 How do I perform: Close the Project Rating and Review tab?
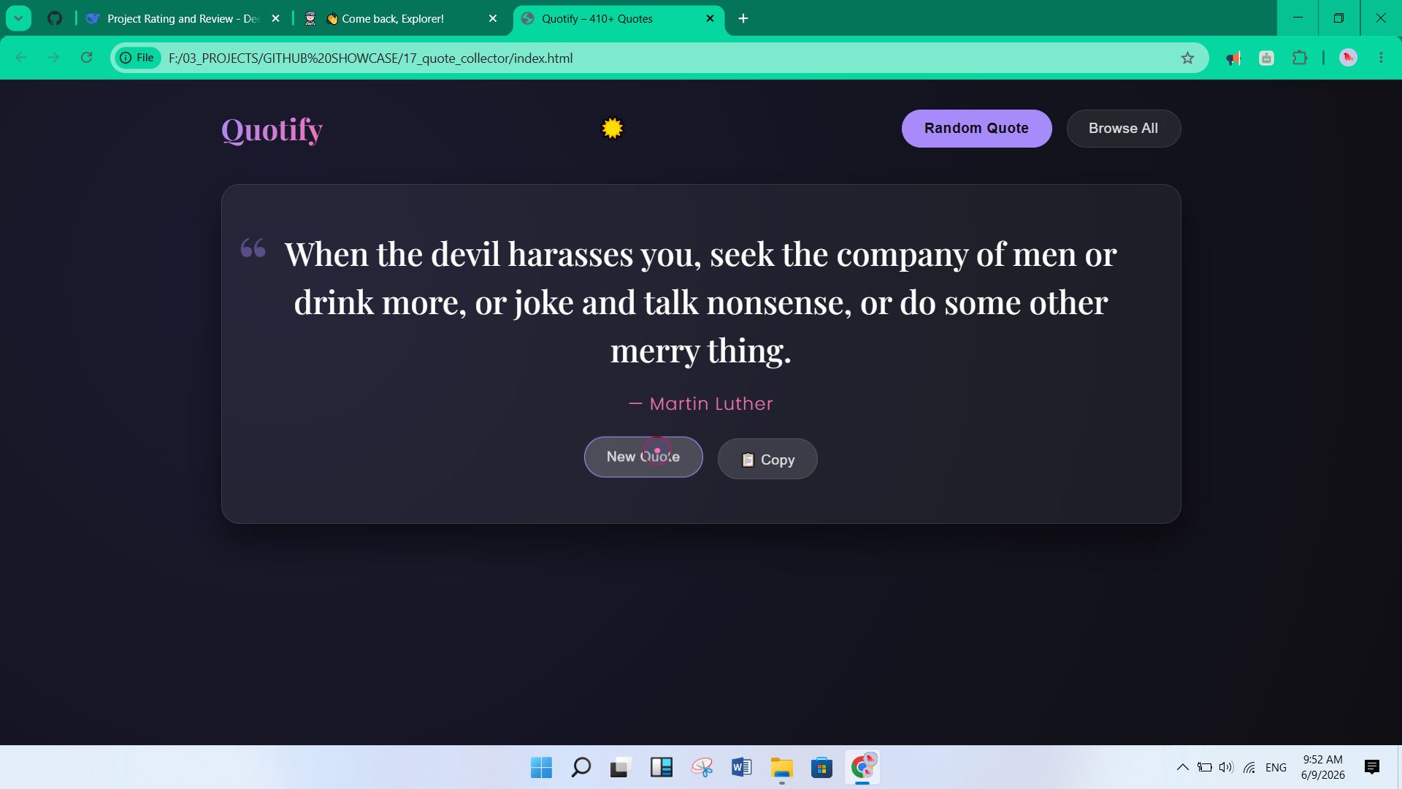(275, 19)
